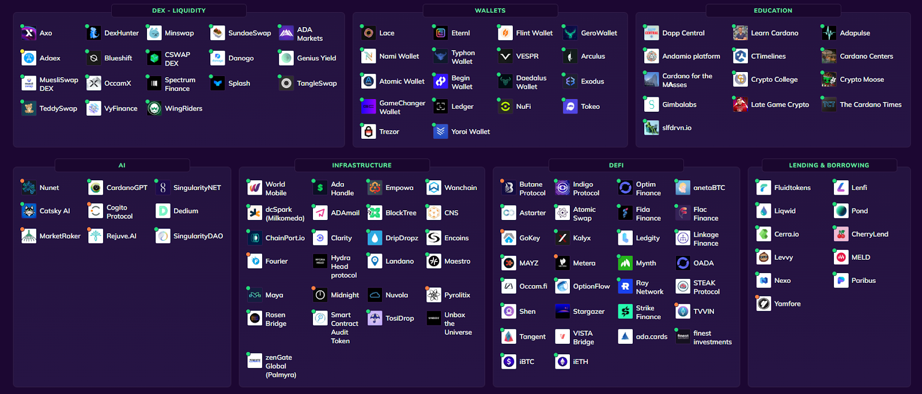Click the Butane Protocol label

point(532,189)
